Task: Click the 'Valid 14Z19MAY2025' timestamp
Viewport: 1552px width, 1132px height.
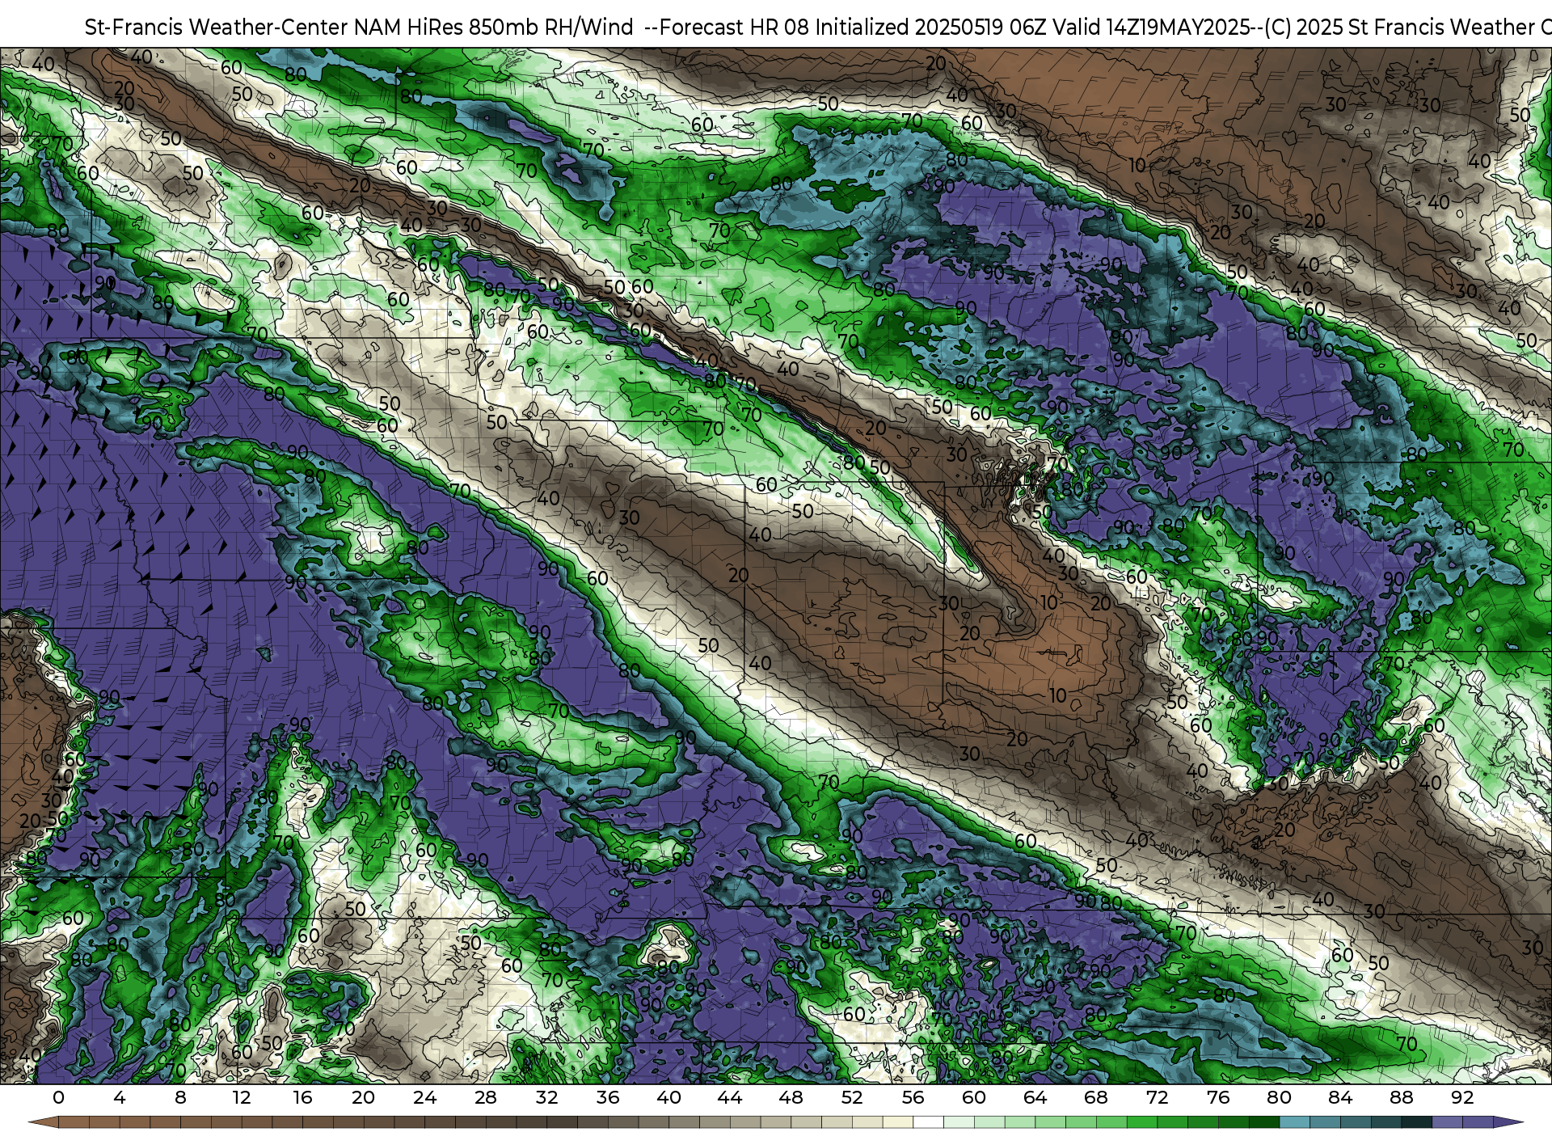Action: click(1152, 27)
